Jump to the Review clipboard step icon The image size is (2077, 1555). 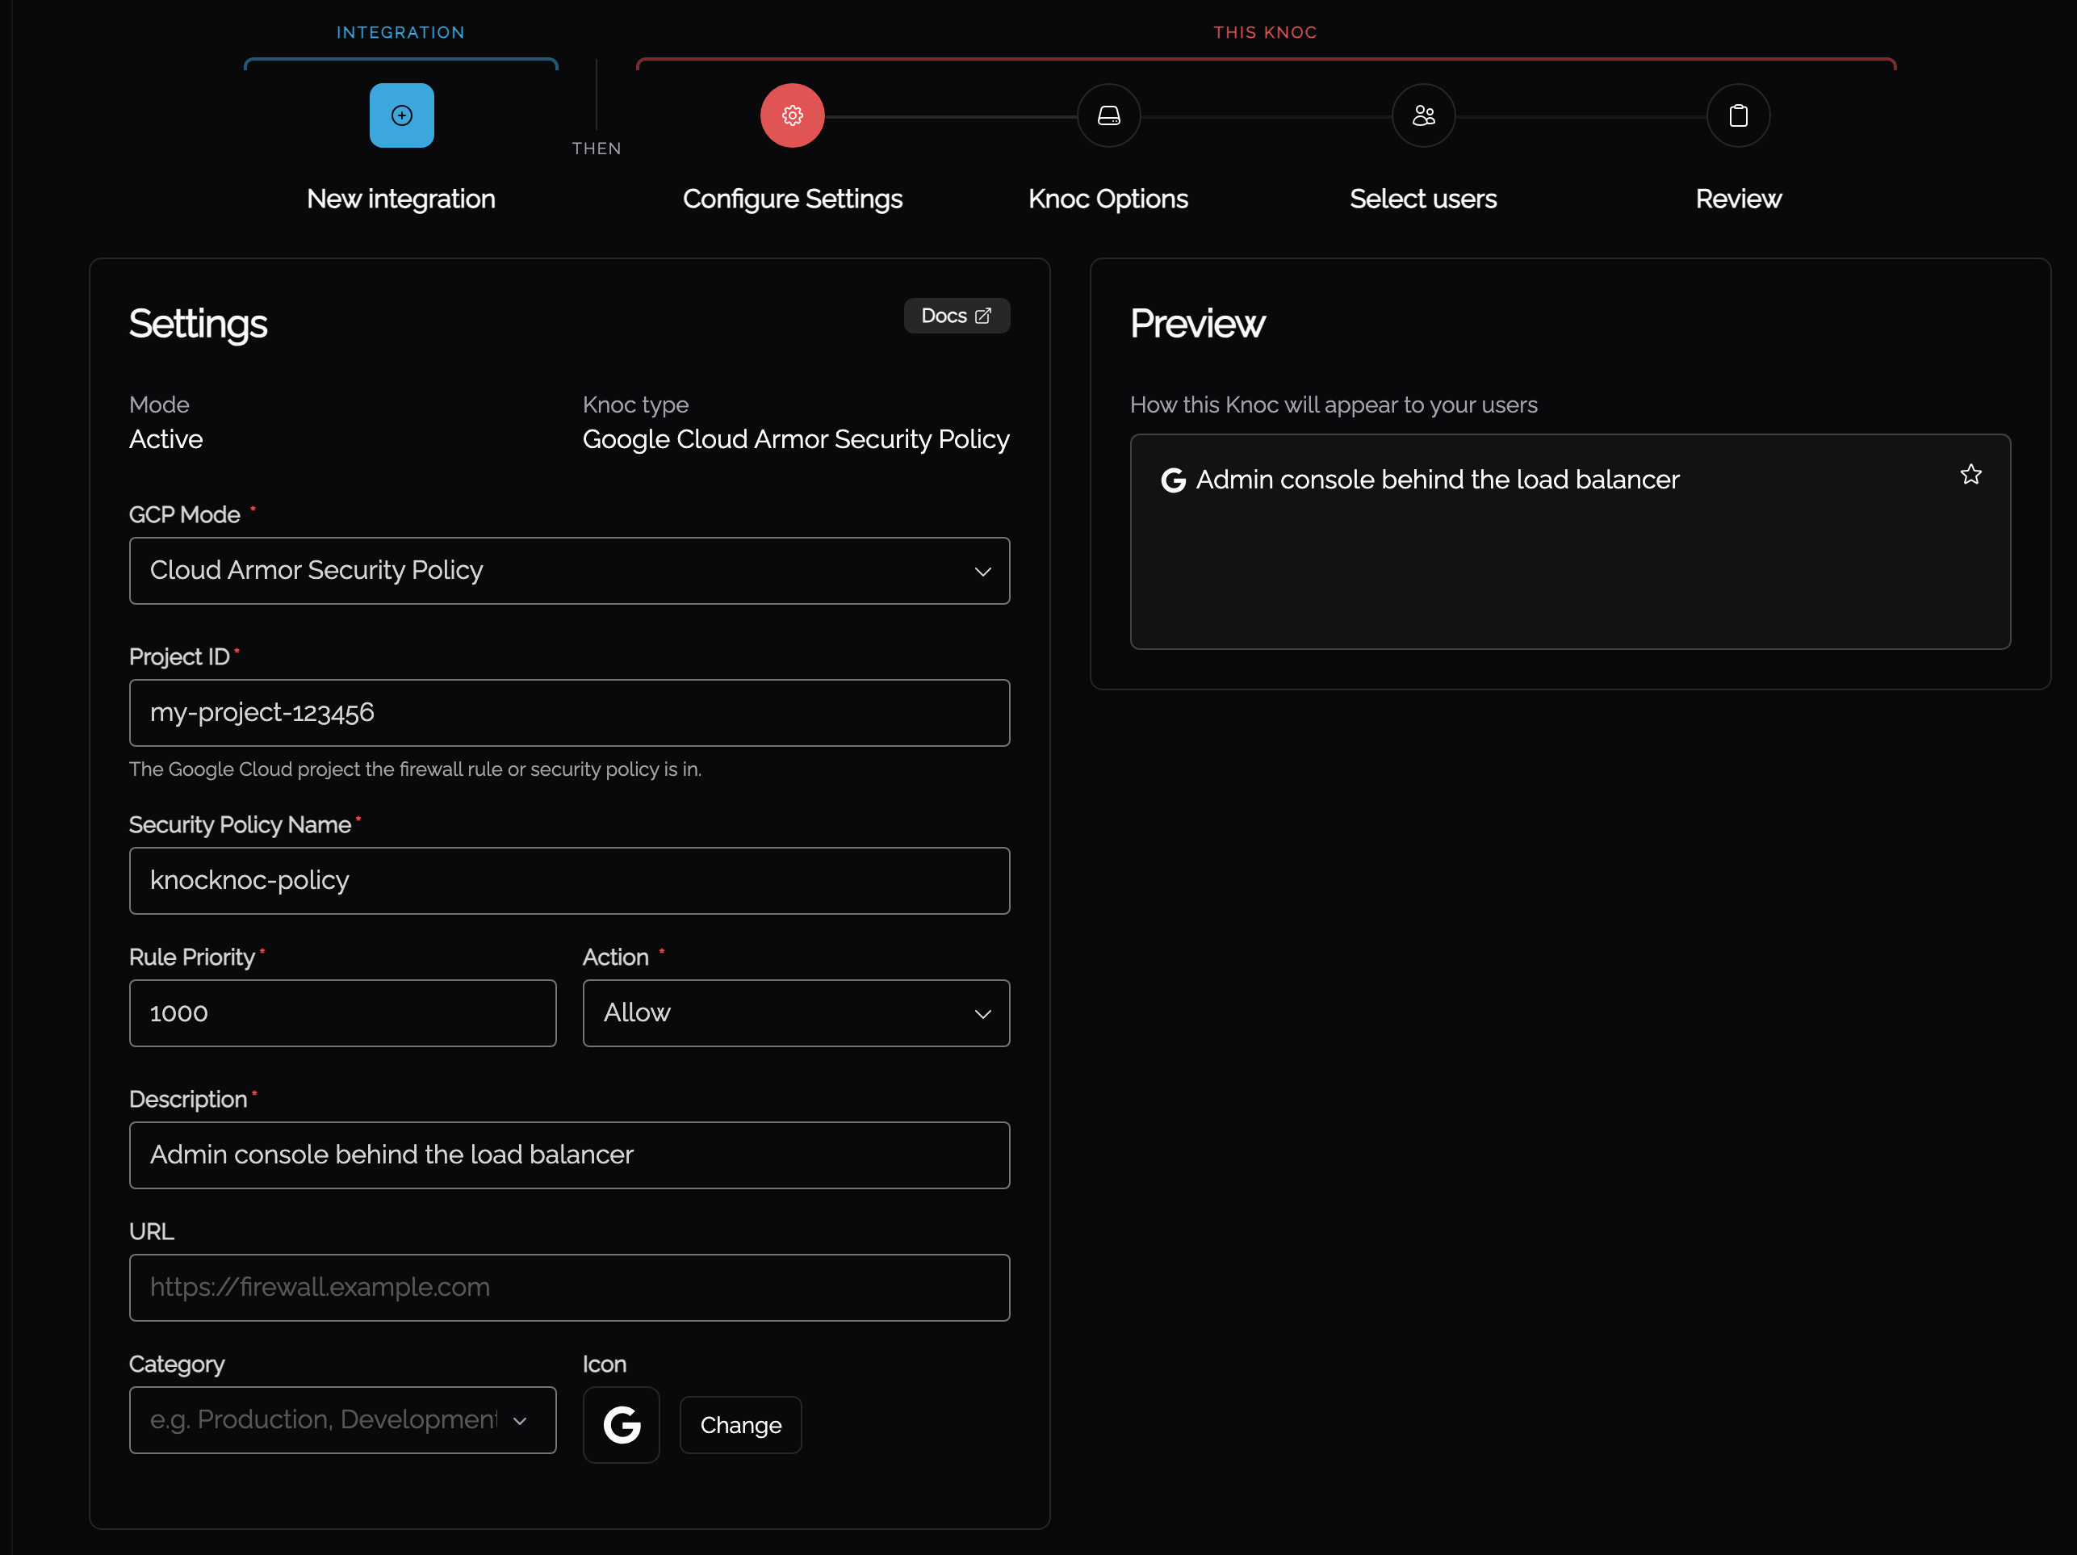tap(1737, 115)
